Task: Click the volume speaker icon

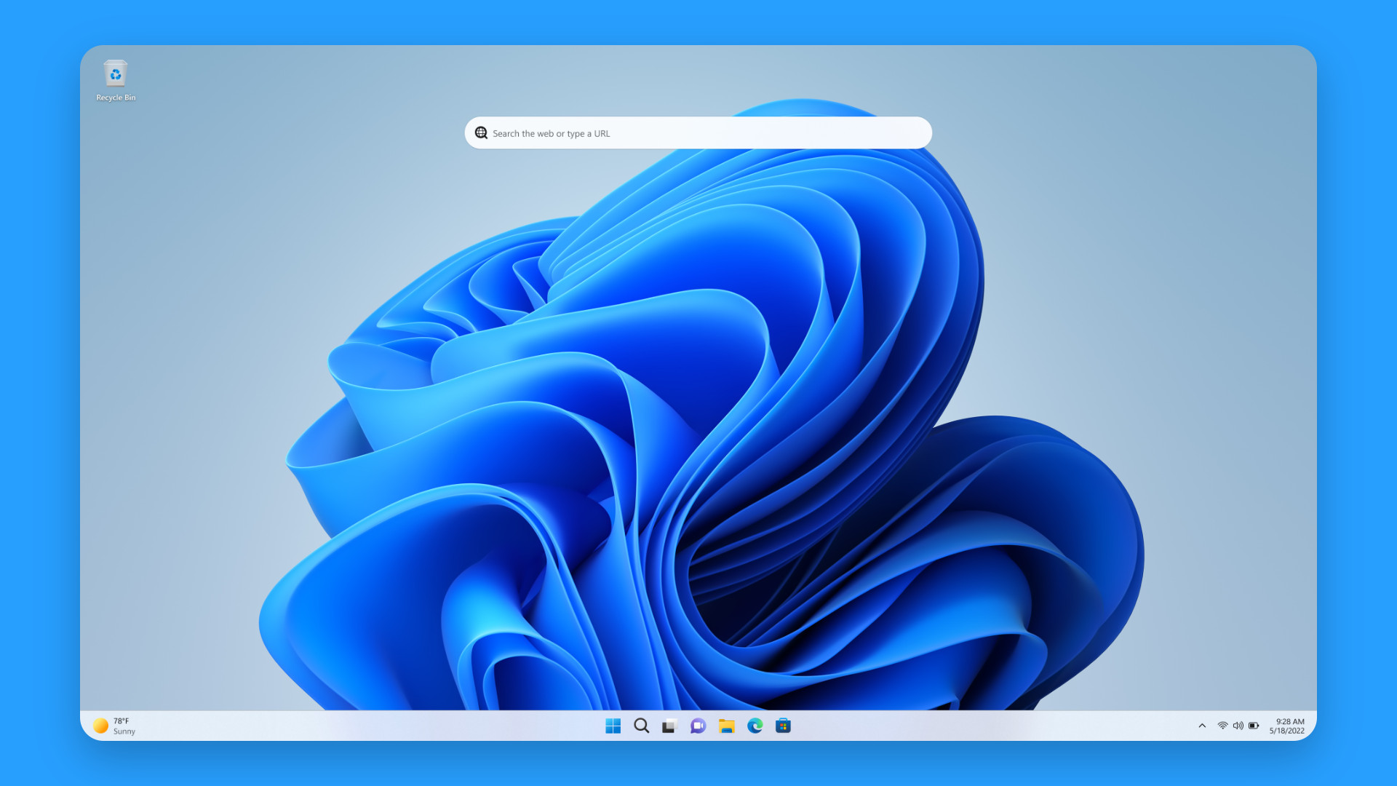Action: click(1238, 726)
